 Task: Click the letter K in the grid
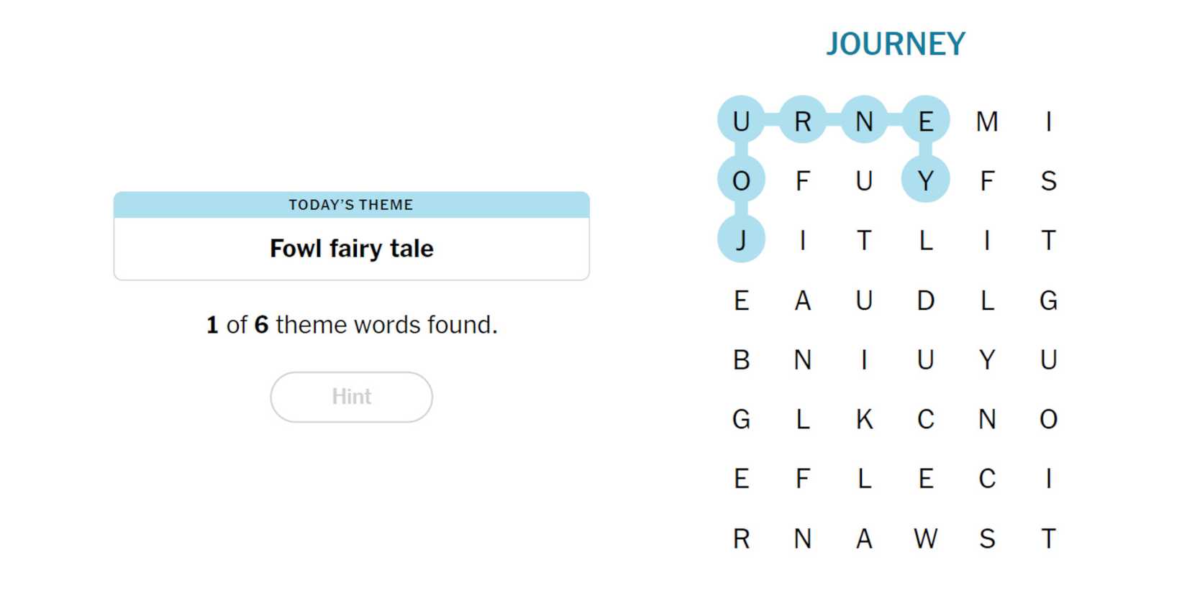(x=863, y=420)
